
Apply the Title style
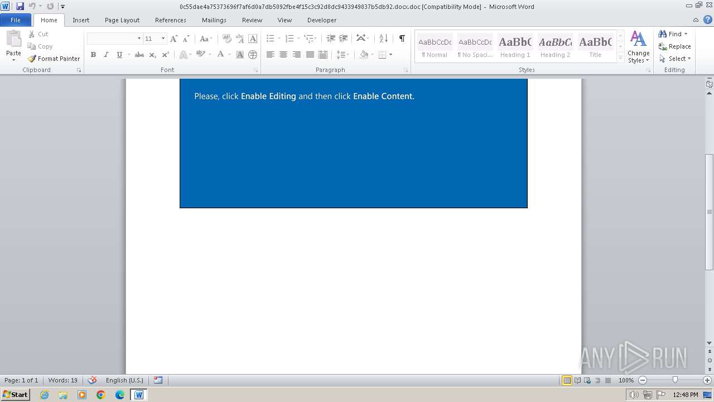pyautogui.click(x=595, y=47)
